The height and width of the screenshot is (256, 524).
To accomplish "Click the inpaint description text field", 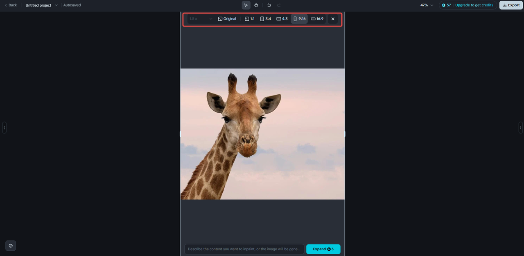I will [244, 249].
